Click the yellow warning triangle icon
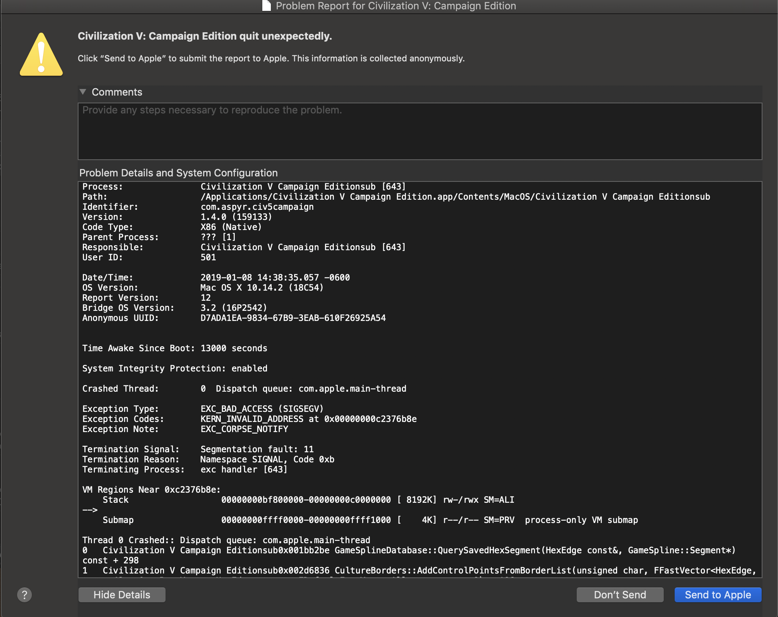The width and height of the screenshot is (778, 617). (x=41, y=55)
